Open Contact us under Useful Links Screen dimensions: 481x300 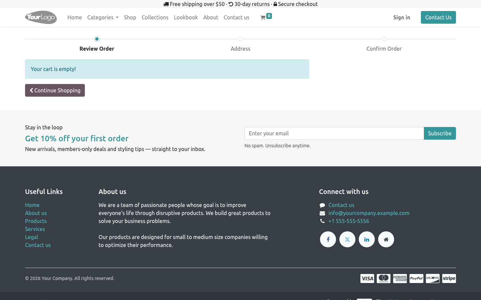pyautogui.click(x=38, y=245)
